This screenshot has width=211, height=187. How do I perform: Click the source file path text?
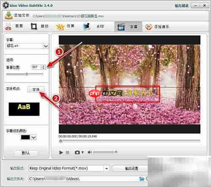[68, 16]
